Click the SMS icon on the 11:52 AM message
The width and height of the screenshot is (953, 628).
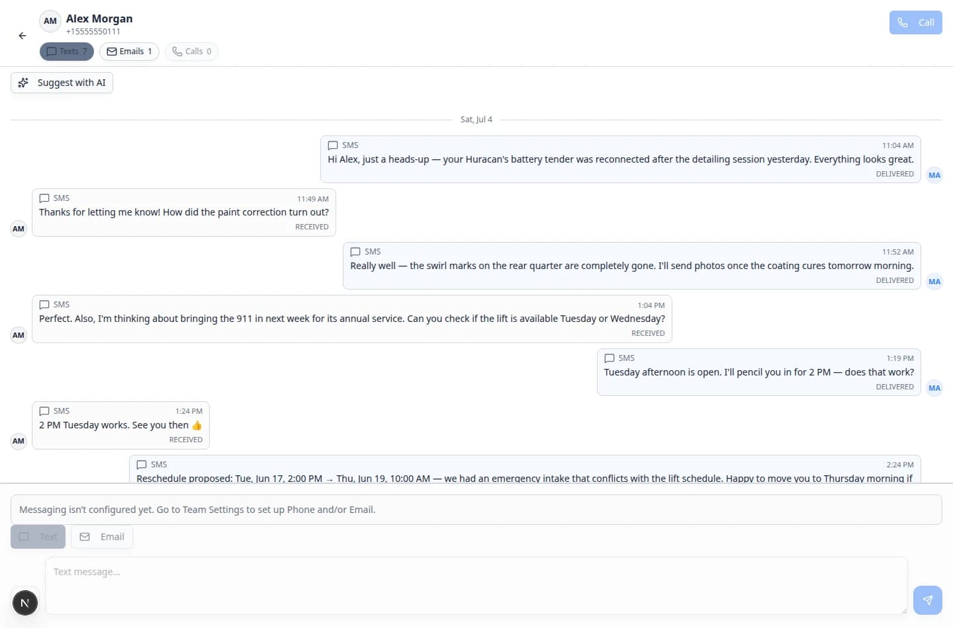[x=355, y=252]
